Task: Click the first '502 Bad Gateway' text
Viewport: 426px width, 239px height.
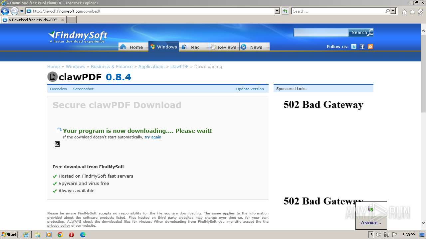Action: coord(323,105)
